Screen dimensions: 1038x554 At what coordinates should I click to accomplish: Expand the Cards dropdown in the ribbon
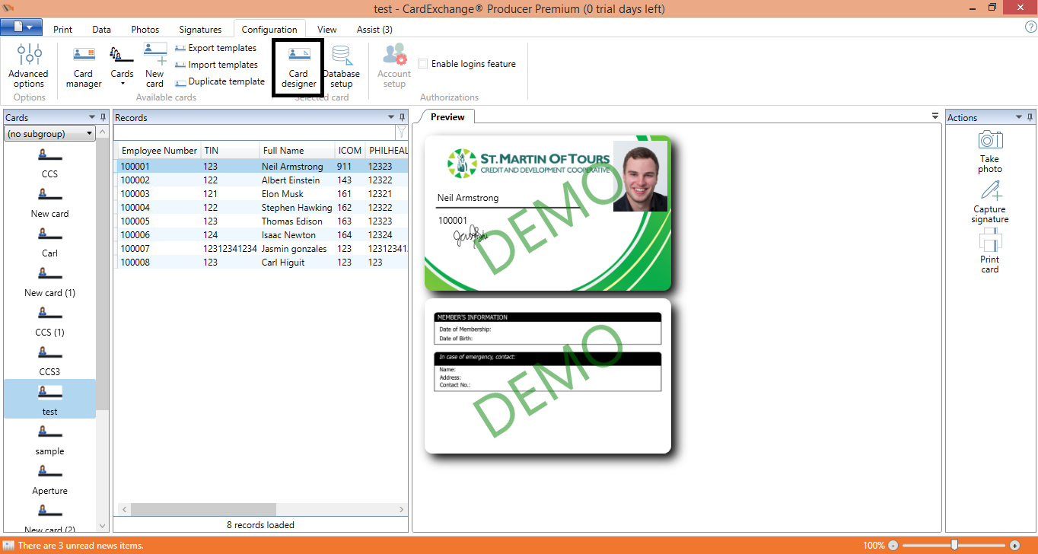click(122, 65)
